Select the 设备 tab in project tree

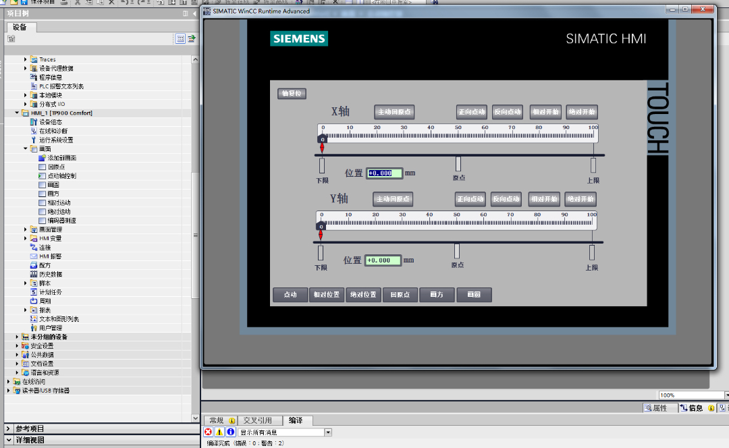point(20,28)
